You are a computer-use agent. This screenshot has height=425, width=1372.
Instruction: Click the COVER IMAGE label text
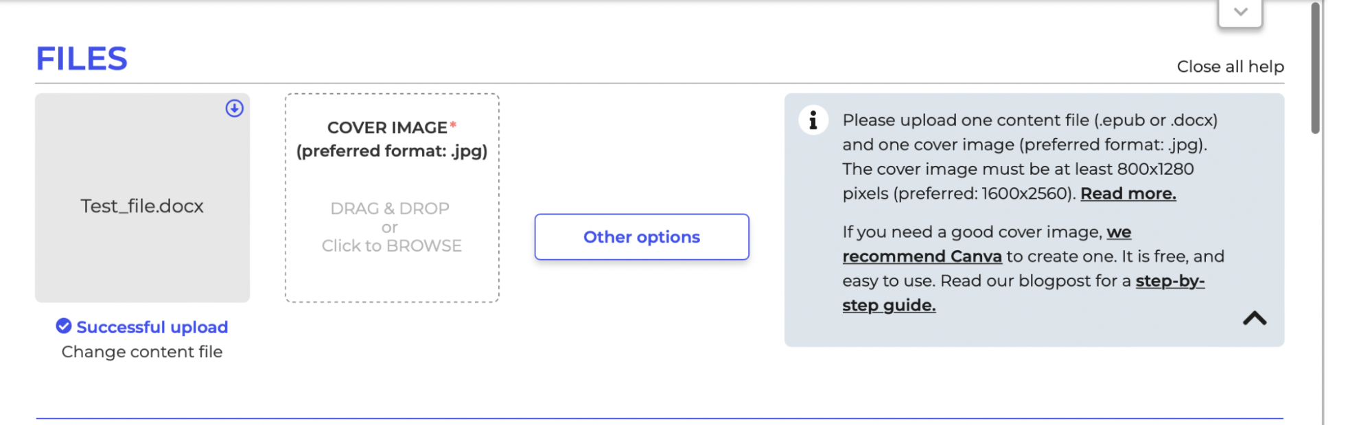point(386,127)
